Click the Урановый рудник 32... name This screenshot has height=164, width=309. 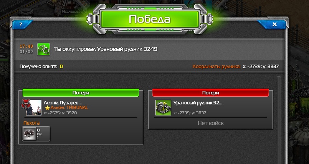click(198, 102)
